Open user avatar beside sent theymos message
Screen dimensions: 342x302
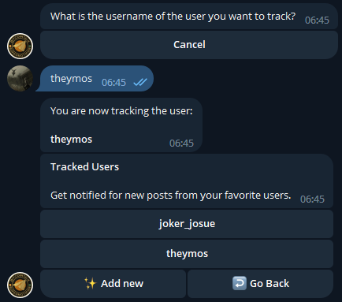[20, 78]
